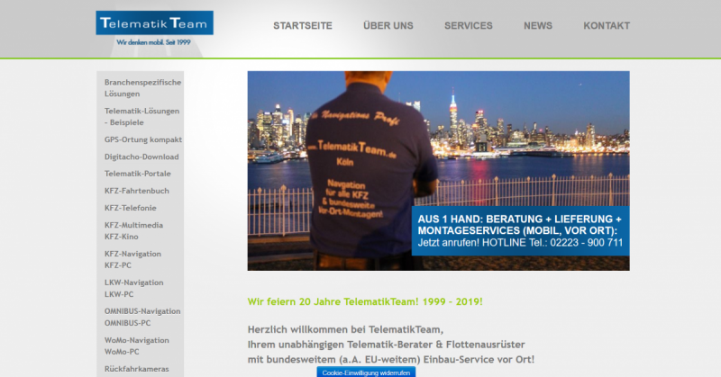Open the SERVICES navigation item
The image size is (721, 377).
468,26
